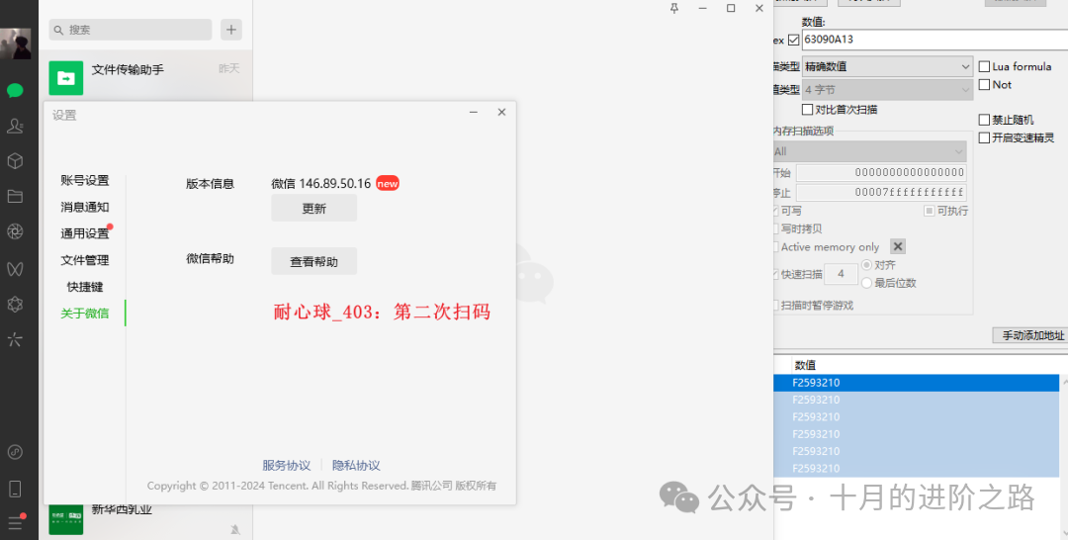Click the phone icon in WeChat sidebar
Screen dimensions: 1068x540
tap(15, 489)
